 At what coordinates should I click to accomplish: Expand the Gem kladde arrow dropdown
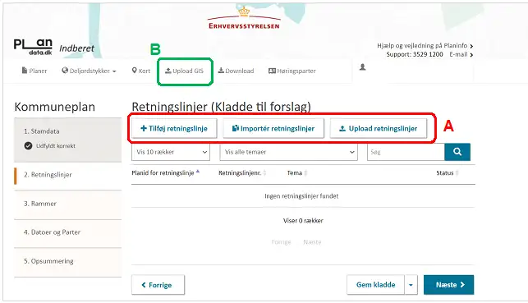(x=411, y=285)
